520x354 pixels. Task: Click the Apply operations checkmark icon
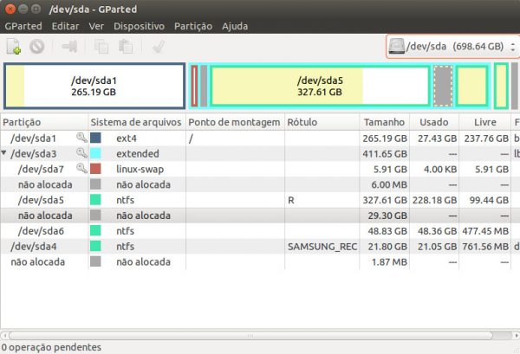159,47
